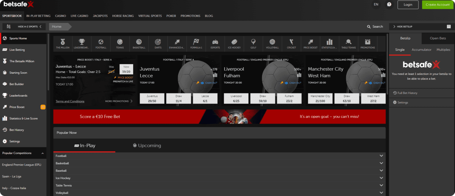
Task: Open the Leaderboards trophy shortcut
Action: tap(82, 42)
